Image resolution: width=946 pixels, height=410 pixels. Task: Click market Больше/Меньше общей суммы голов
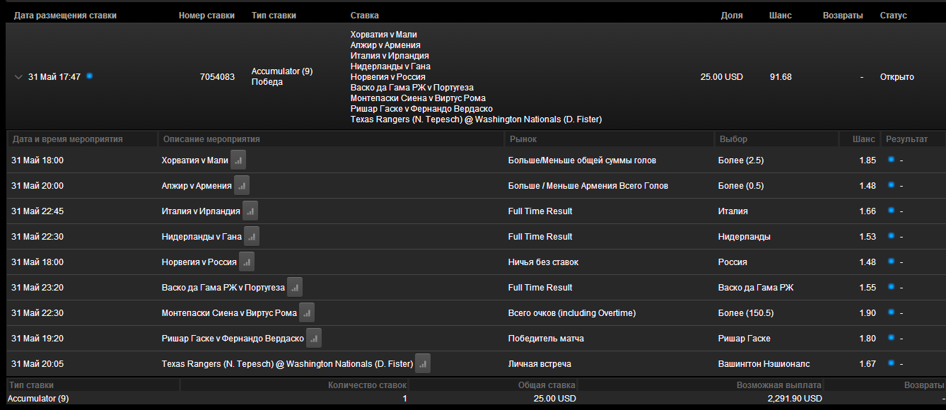[x=582, y=160]
